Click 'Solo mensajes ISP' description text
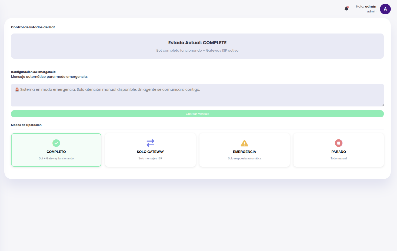Screen dimensions: 397x251 150,159
